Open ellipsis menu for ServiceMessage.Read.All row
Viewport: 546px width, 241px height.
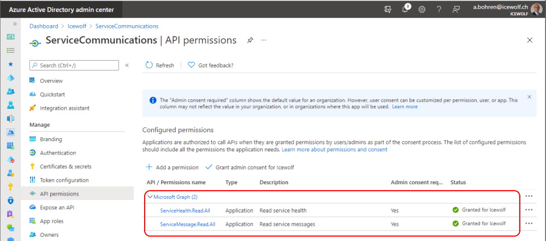pyautogui.click(x=529, y=223)
